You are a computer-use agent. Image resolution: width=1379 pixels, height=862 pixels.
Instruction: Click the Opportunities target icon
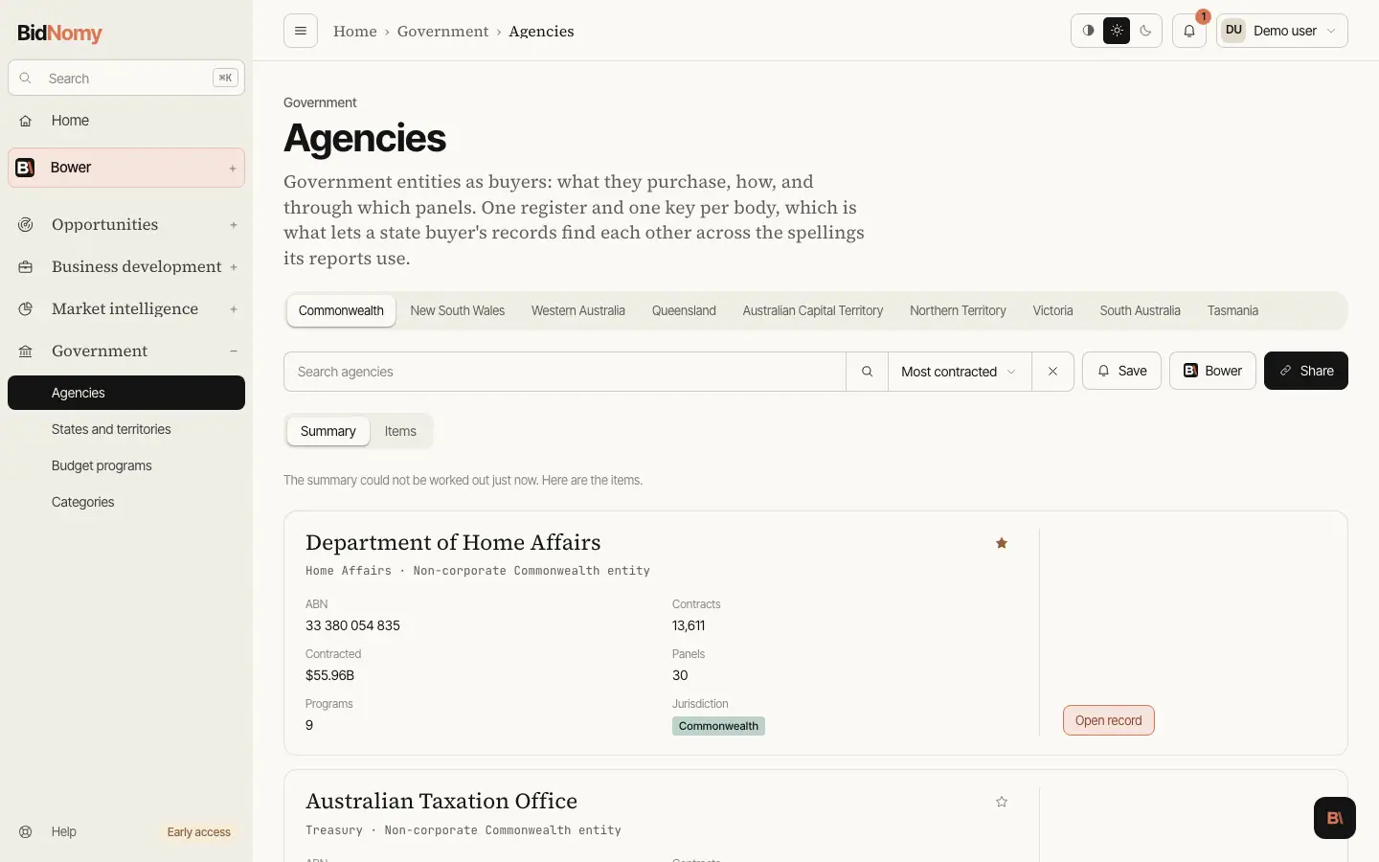coord(26,224)
